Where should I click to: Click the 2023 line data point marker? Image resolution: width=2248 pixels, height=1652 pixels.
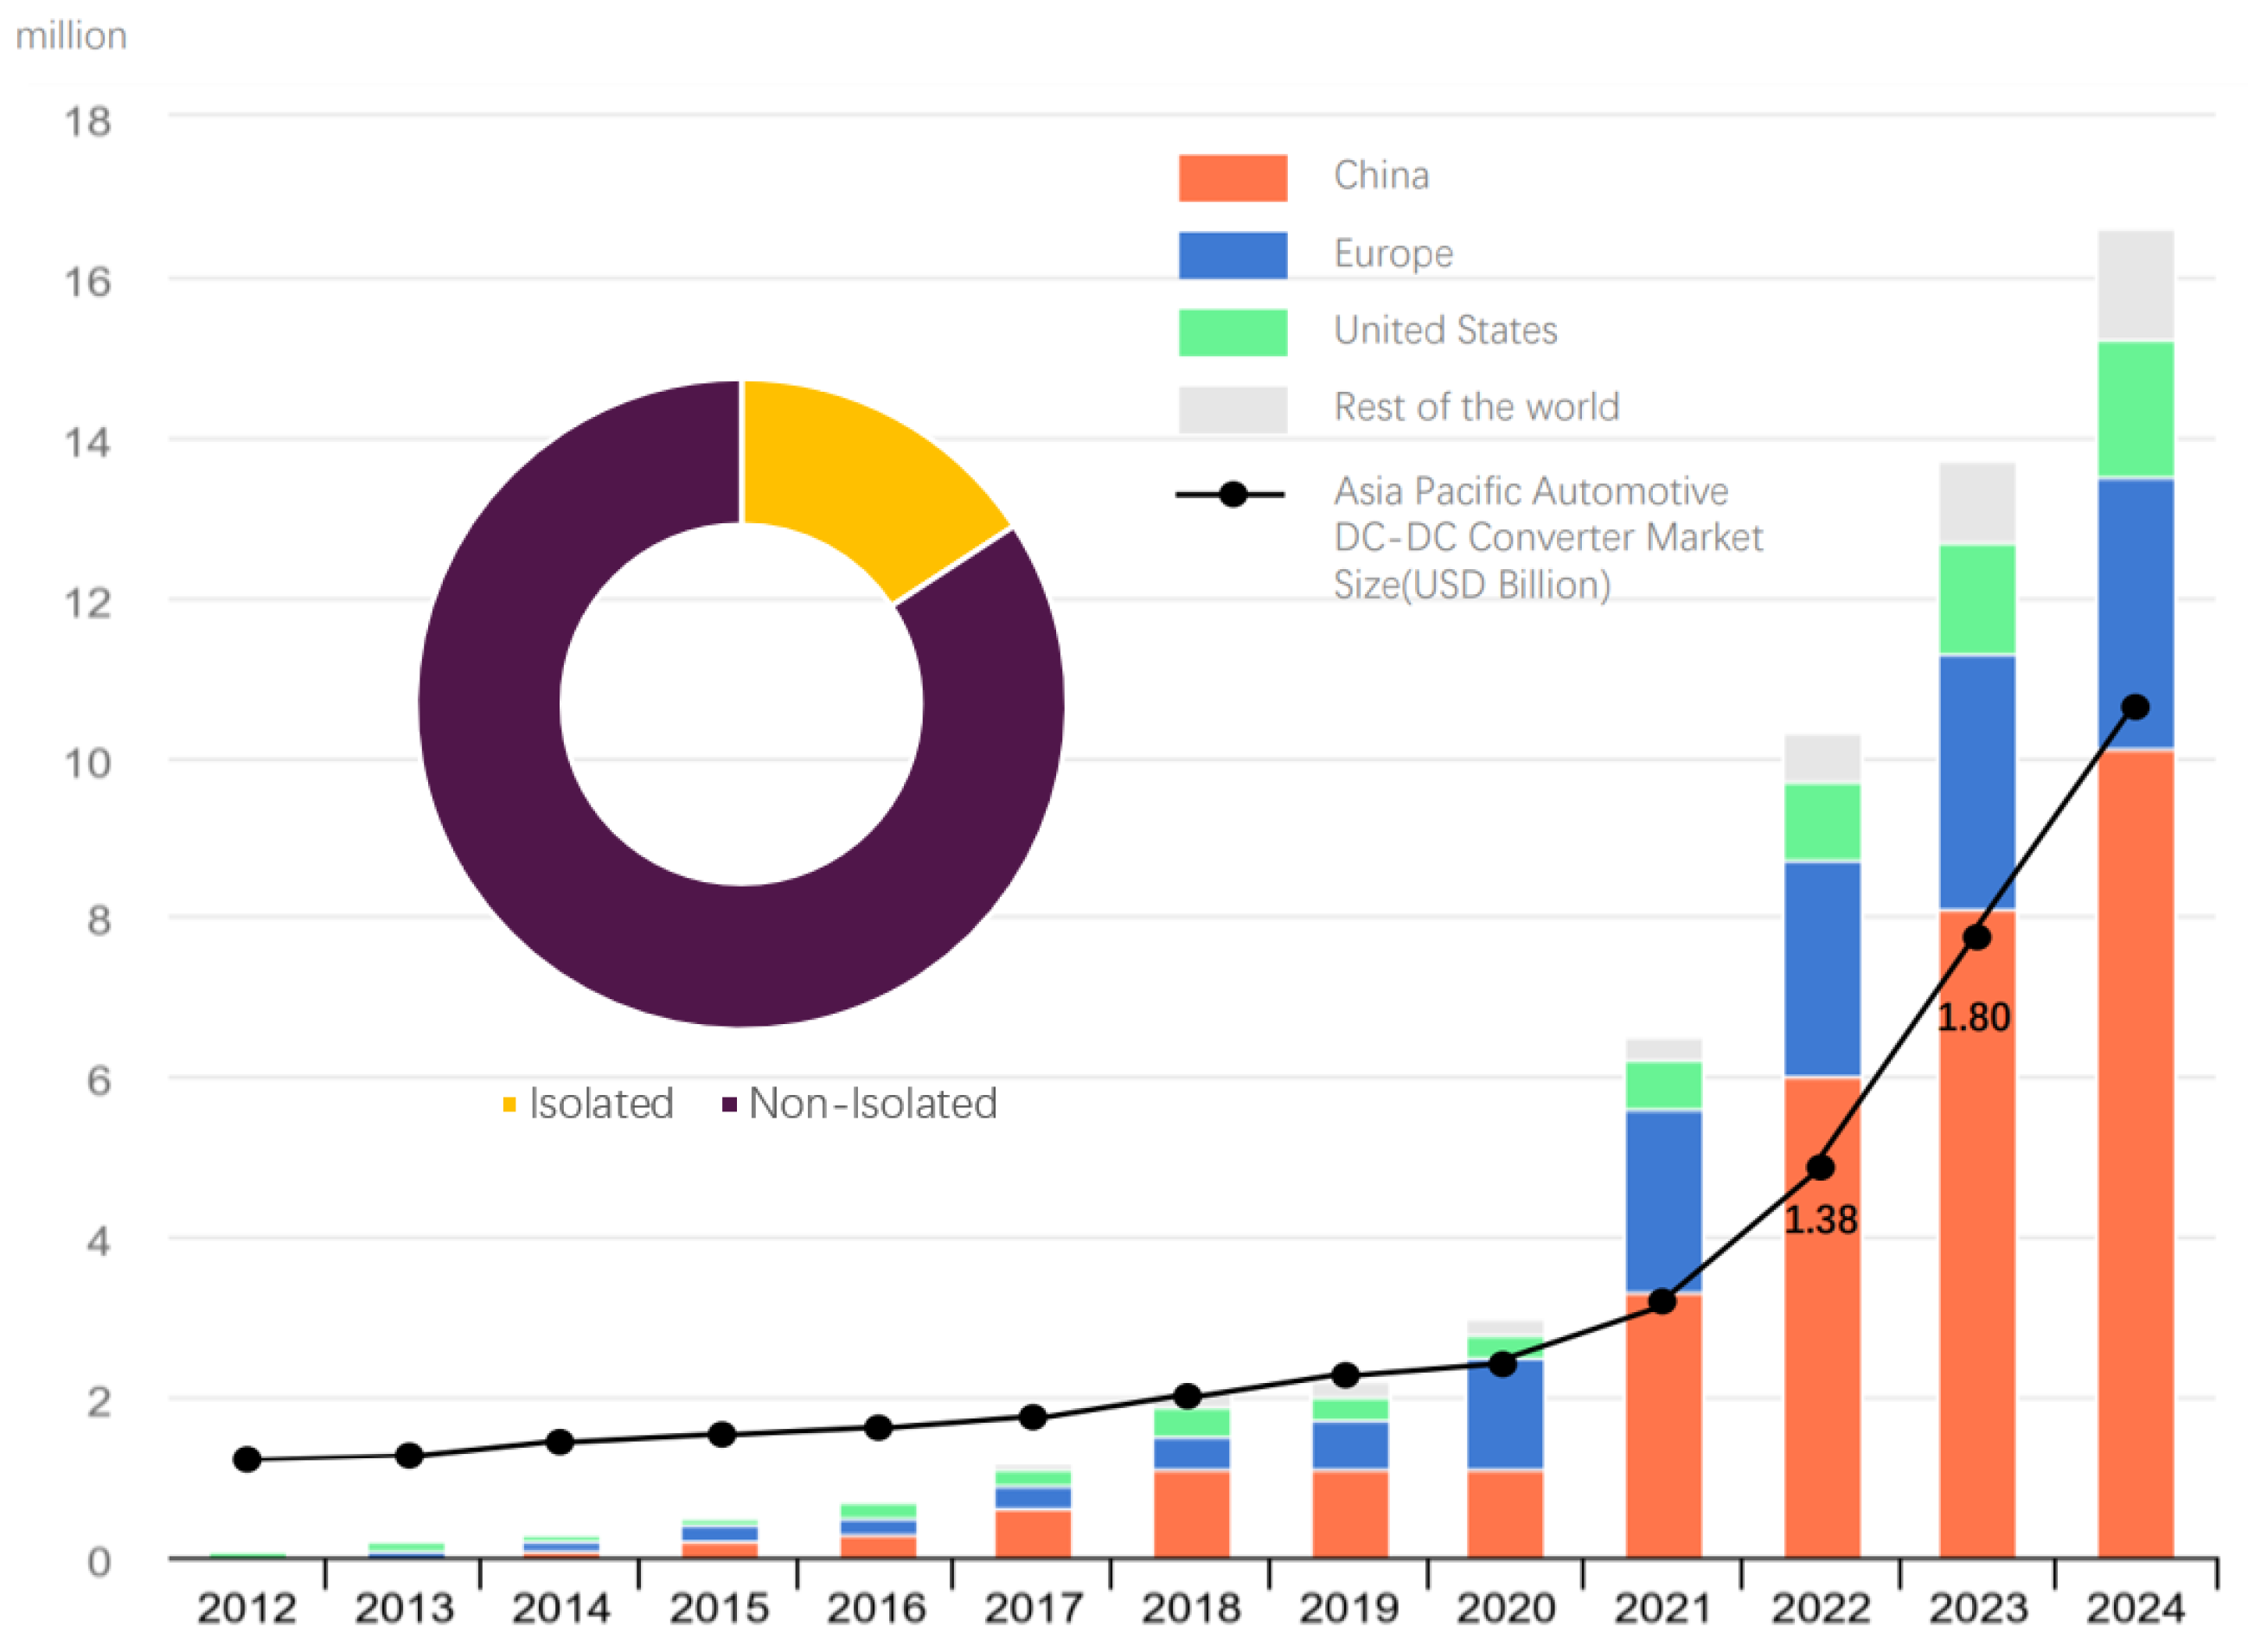pos(1977,937)
